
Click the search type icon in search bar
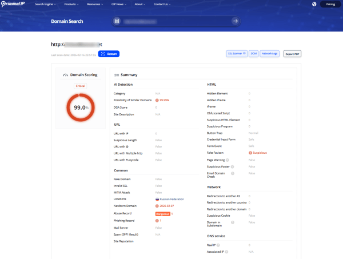coord(117,21)
